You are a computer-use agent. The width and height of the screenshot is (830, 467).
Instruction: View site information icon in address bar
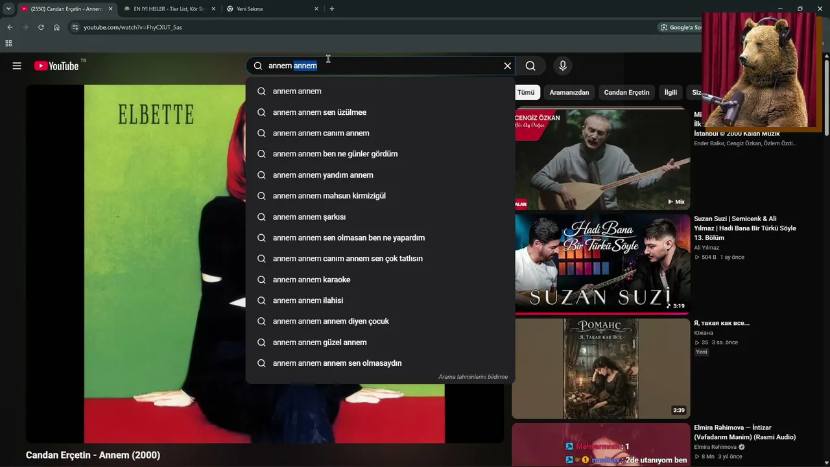(x=75, y=27)
